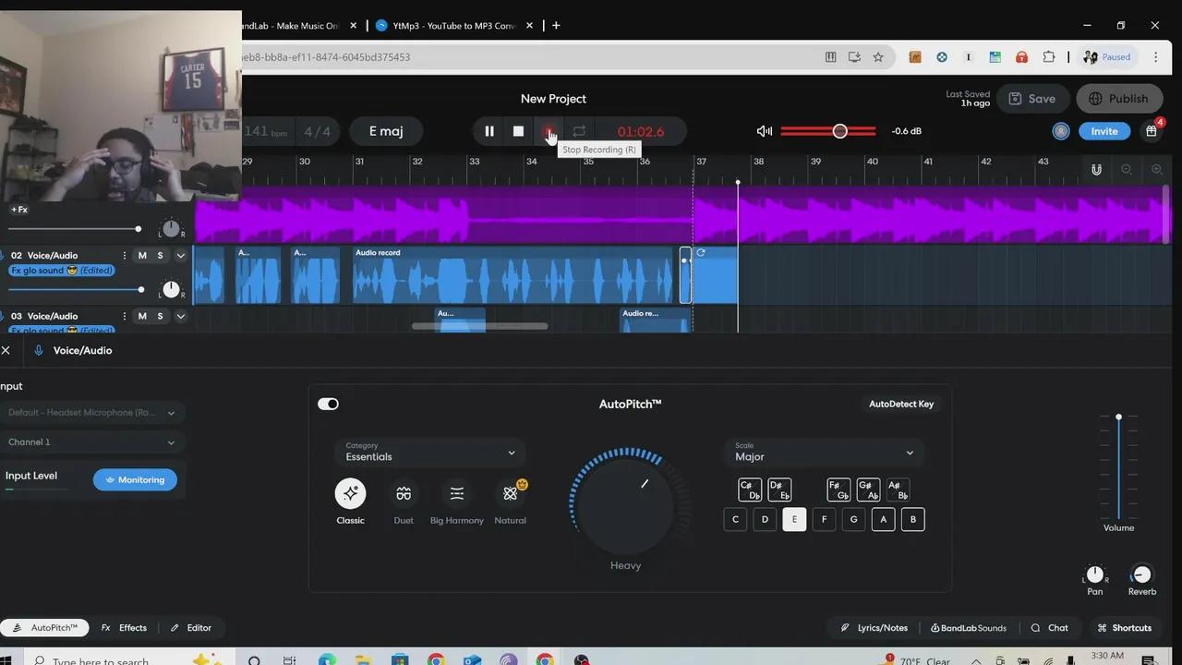Toggle the E note key

794,519
